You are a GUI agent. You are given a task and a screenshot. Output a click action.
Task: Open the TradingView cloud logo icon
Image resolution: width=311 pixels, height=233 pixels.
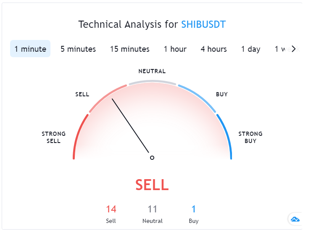tap(295, 219)
